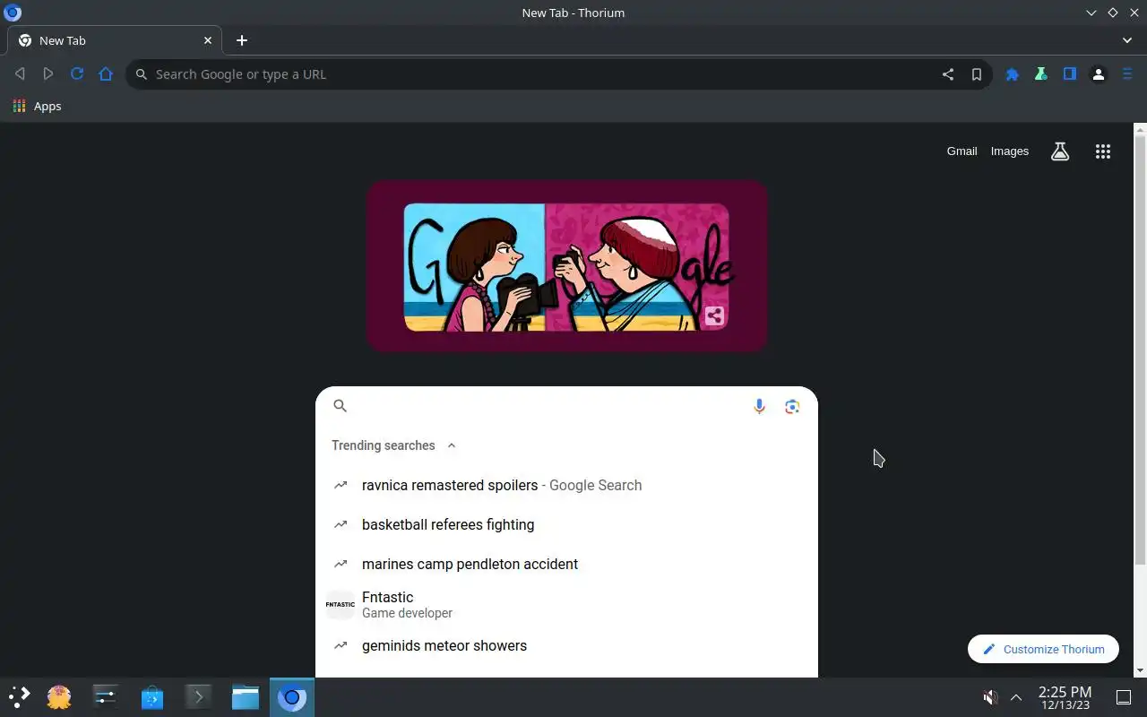Share this page using the address bar share icon
The image size is (1147, 717).
coord(947,74)
